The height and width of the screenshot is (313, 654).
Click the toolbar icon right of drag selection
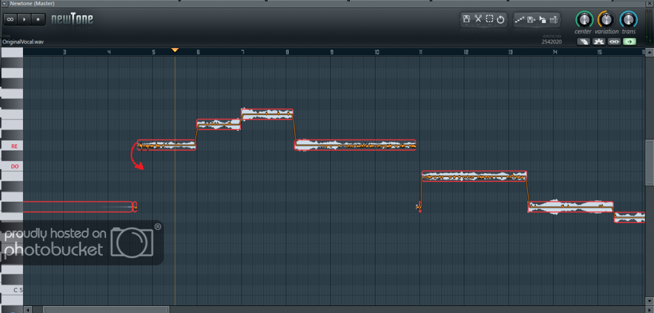pos(554,20)
